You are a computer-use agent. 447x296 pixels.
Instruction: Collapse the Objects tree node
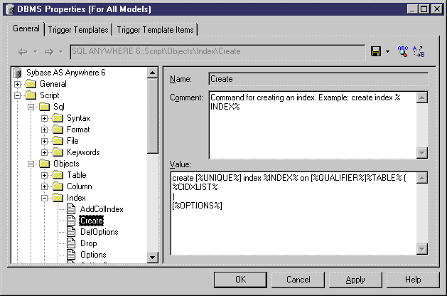point(31,164)
